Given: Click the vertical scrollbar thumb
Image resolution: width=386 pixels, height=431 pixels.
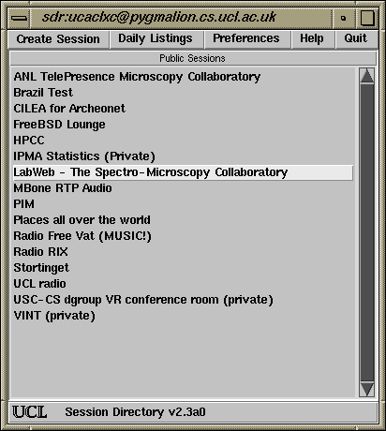Looking at the screenshot, I should click(367, 232).
